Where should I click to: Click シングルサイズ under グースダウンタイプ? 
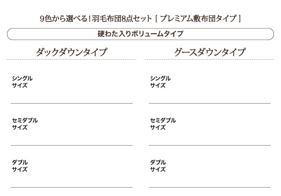point(160,82)
